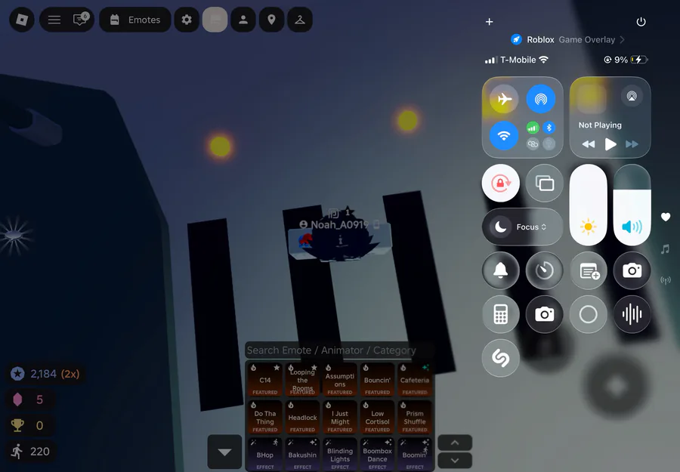Select Prism Shuffle emote

[415, 418]
